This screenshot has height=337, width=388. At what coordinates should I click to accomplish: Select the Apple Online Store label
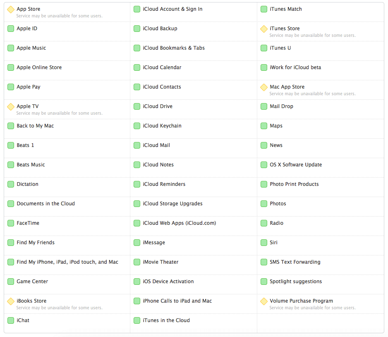click(x=39, y=67)
